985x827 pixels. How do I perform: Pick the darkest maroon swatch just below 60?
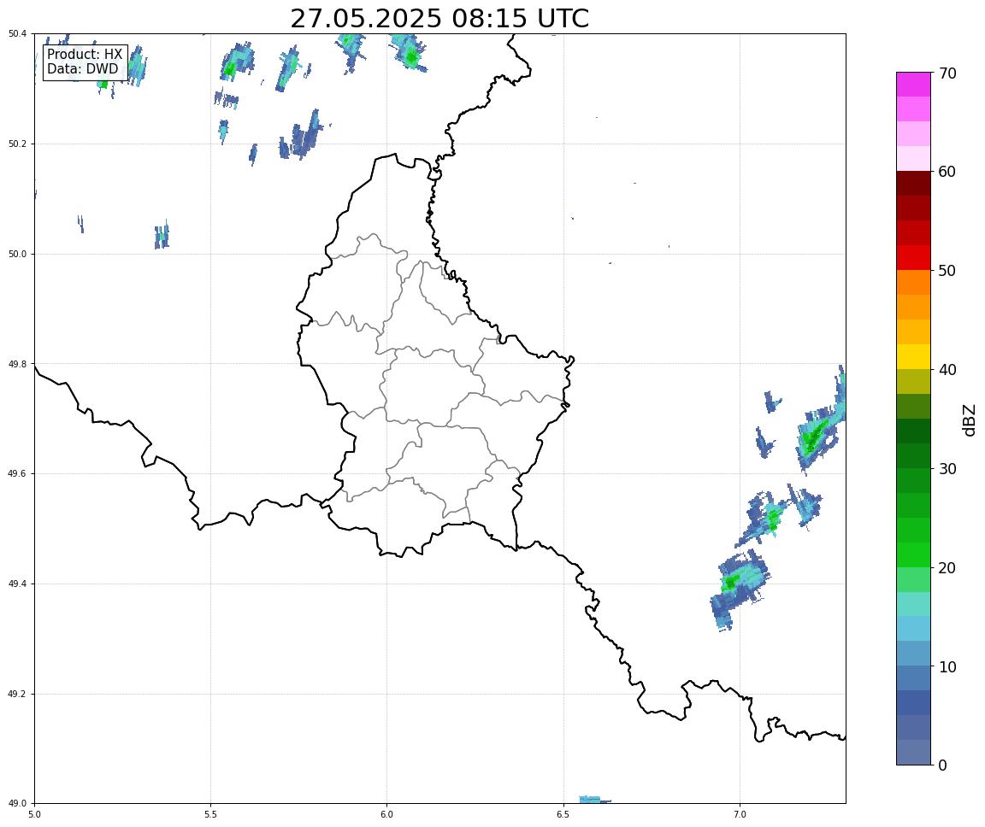[913, 183]
